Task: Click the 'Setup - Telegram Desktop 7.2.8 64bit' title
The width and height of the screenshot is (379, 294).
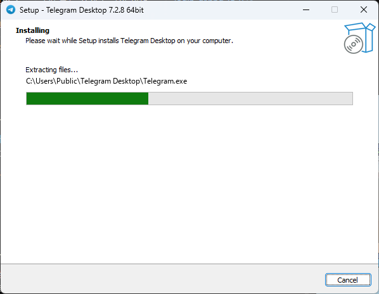Action: (82, 10)
